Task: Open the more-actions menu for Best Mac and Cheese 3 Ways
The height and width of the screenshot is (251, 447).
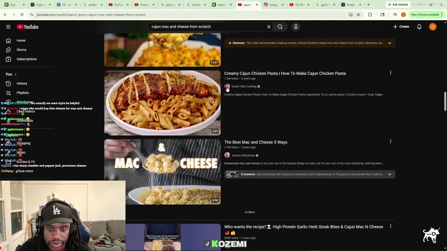Action: [x=390, y=142]
